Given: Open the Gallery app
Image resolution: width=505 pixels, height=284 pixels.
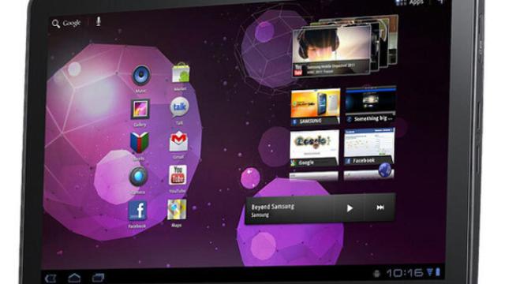Looking at the screenshot, I should pos(140,110).
